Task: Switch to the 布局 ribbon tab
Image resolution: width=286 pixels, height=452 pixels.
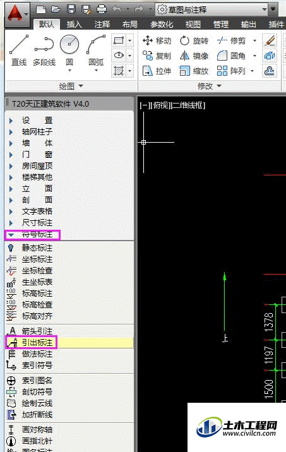Action: 129,24
